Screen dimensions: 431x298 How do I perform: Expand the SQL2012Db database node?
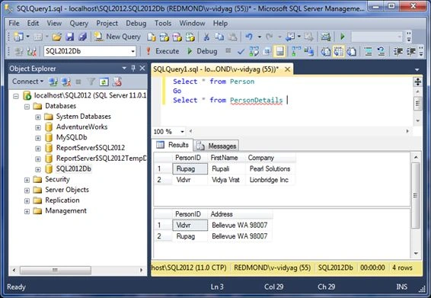(x=37, y=169)
